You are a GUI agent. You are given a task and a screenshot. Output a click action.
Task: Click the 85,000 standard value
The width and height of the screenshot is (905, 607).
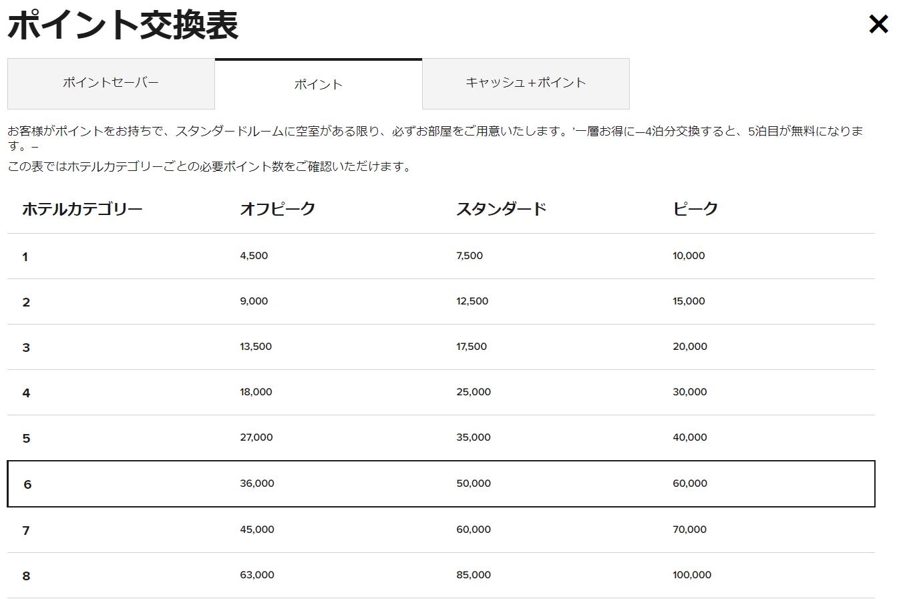pos(474,575)
